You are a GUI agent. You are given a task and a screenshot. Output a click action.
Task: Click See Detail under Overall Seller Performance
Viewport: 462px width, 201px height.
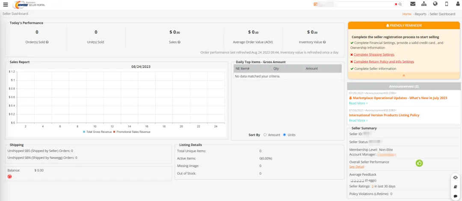pyautogui.click(x=356, y=167)
